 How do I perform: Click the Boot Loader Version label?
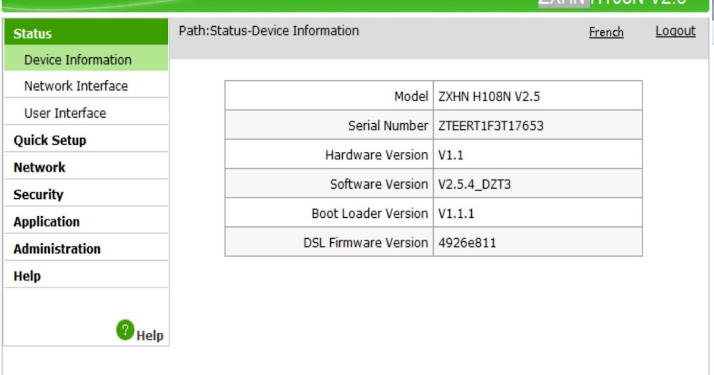click(369, 213)
